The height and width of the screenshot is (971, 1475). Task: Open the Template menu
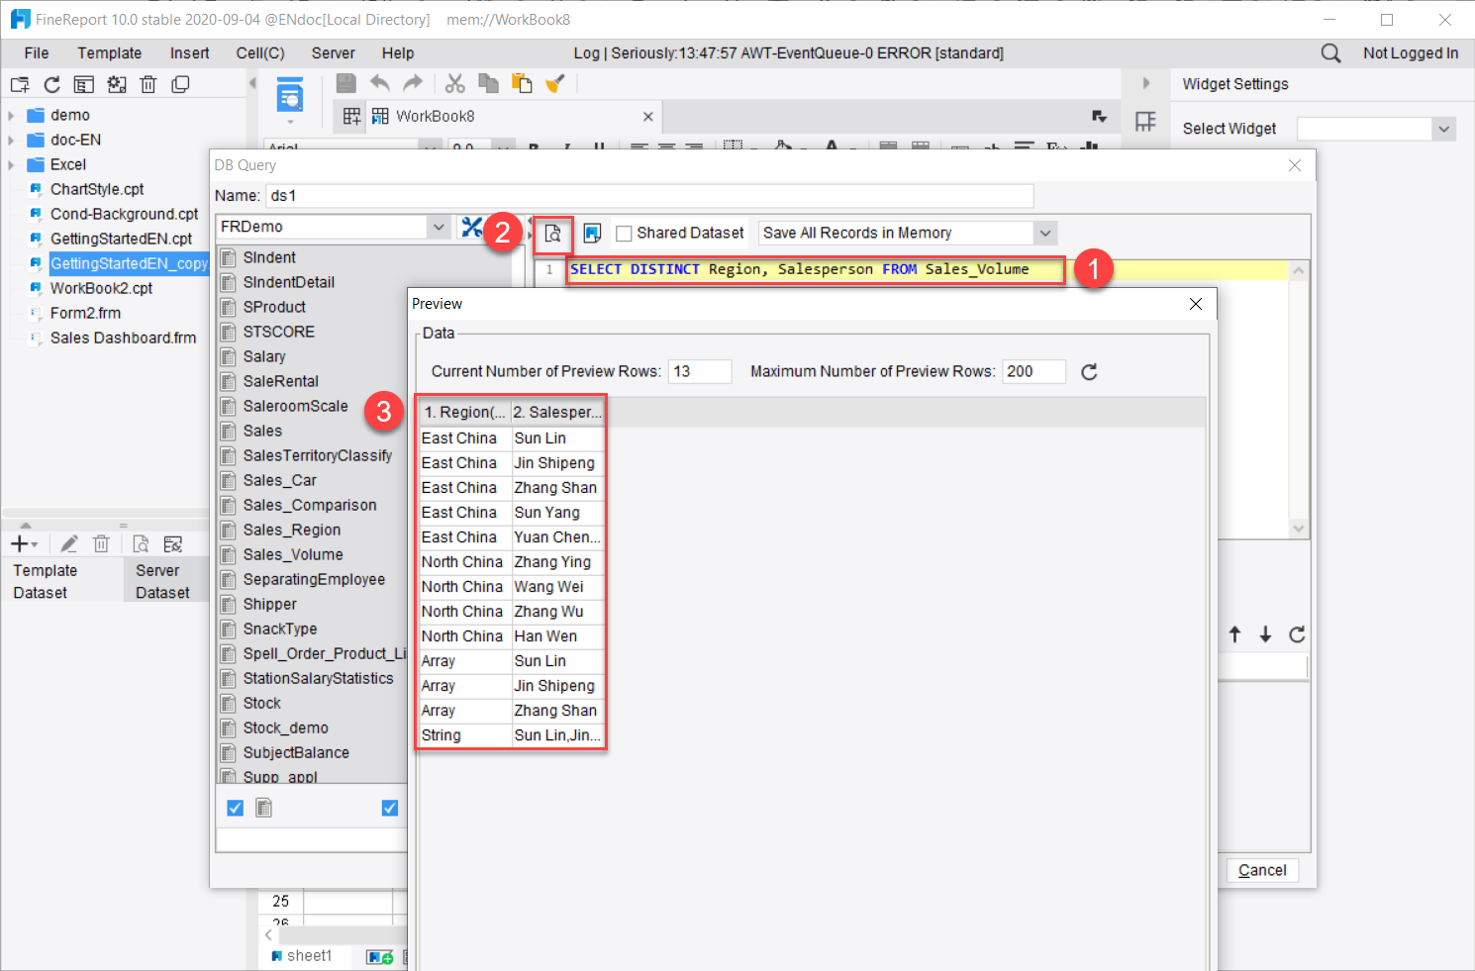tap(109, 52)
